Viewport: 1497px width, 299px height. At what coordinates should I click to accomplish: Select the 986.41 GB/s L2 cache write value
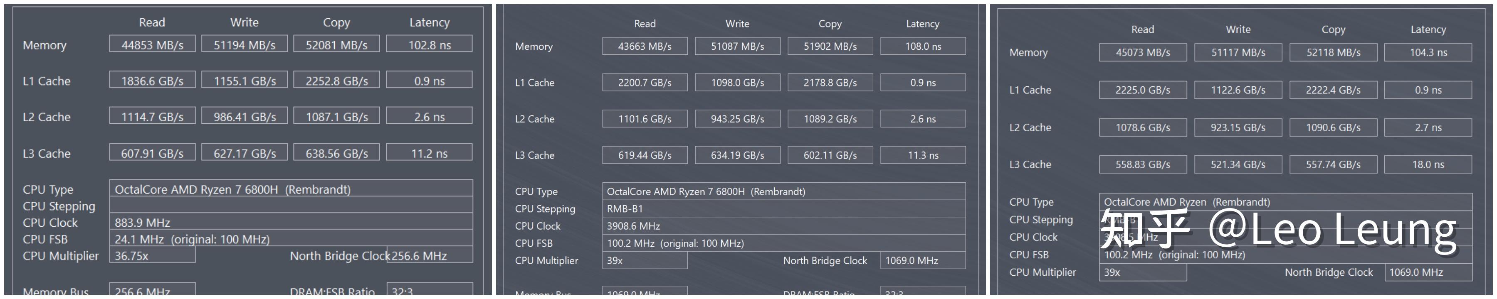point(244,117)
